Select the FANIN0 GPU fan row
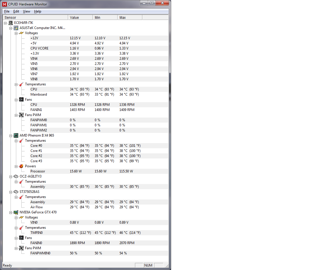 (x=99, y=243)
